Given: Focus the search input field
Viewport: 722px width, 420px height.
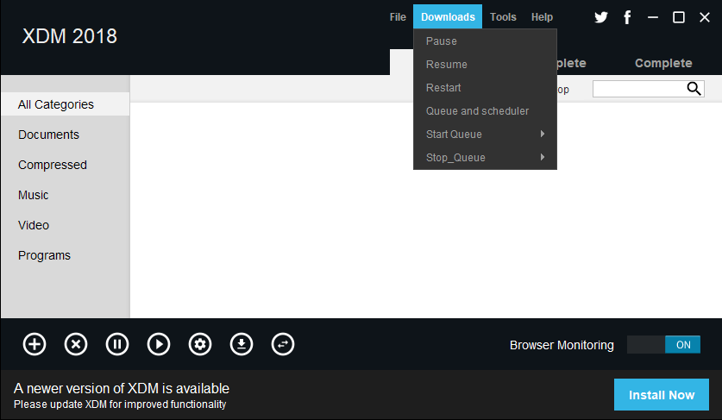Looking at the screenshot, I should click(649, 89).
